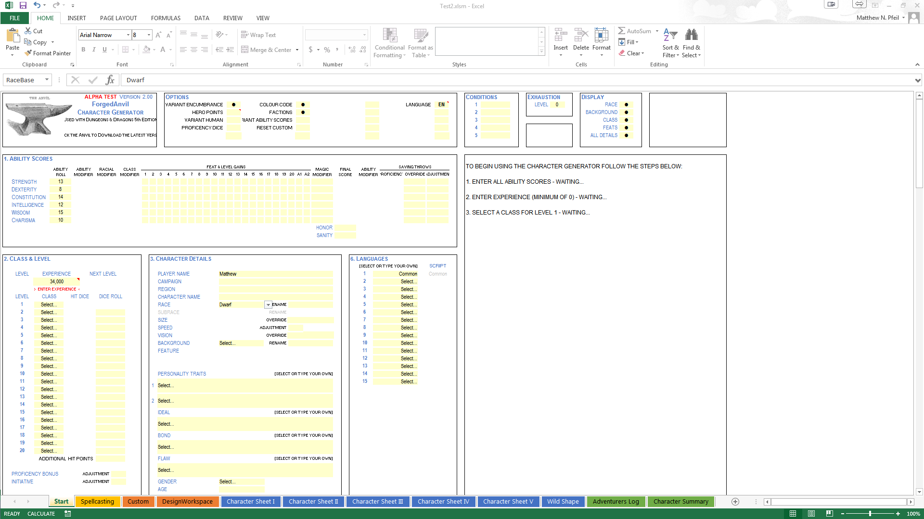Open Conditional Formatting
The image size is (924, 519).
(390, 43)
